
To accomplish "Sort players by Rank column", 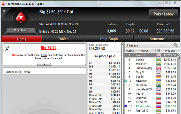I will click(x=130, y=51).
